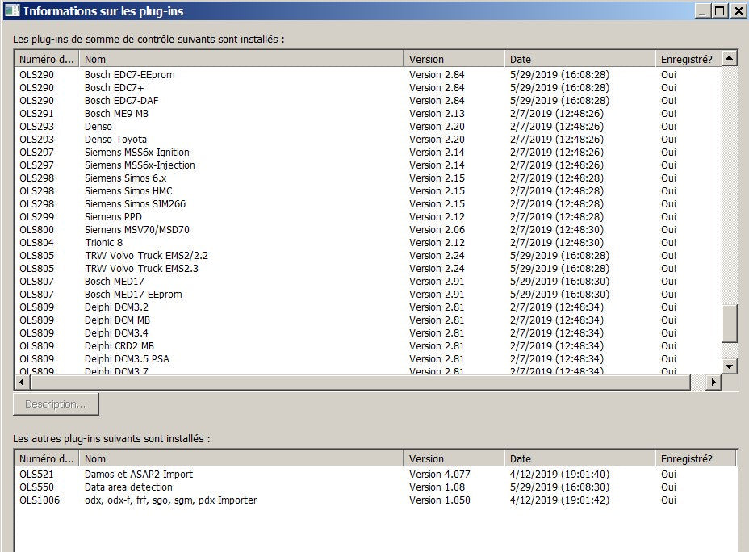Select the Trionic 8 plug-in
The width and height of the screenshot is (749, 552).
pyautogui.click(x=368, y=243)
